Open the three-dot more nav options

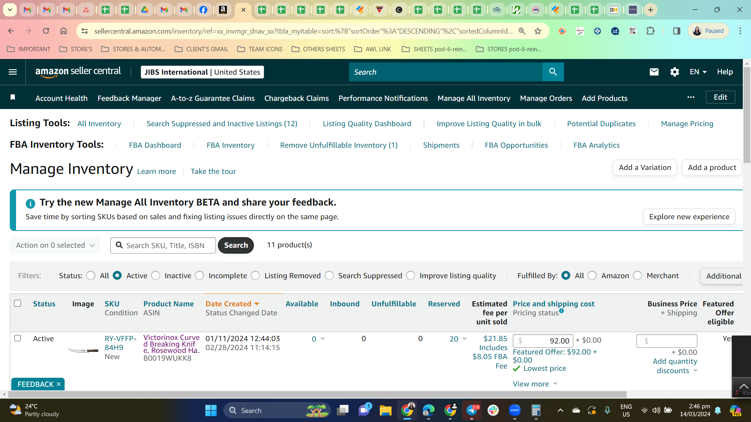[691, 97]
